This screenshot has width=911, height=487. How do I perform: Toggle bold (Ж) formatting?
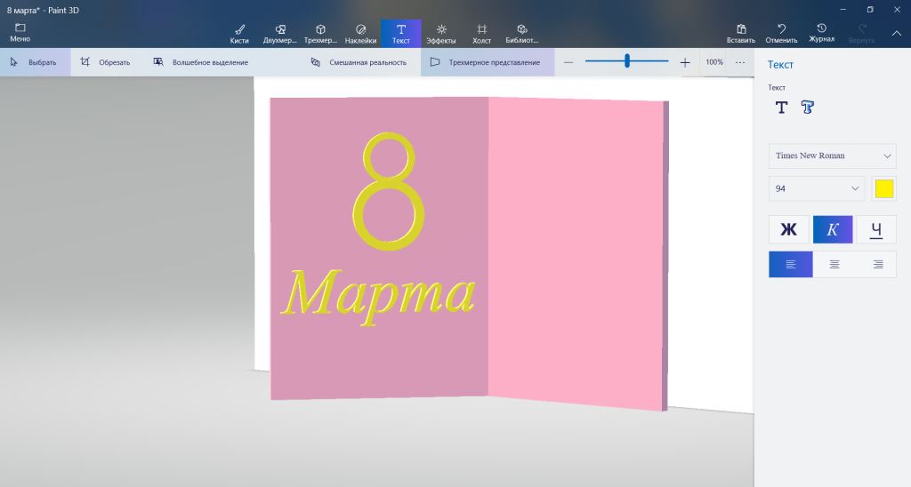pos(789,230)
